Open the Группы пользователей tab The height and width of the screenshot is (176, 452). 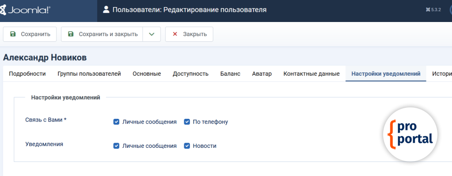coord(89,74)
